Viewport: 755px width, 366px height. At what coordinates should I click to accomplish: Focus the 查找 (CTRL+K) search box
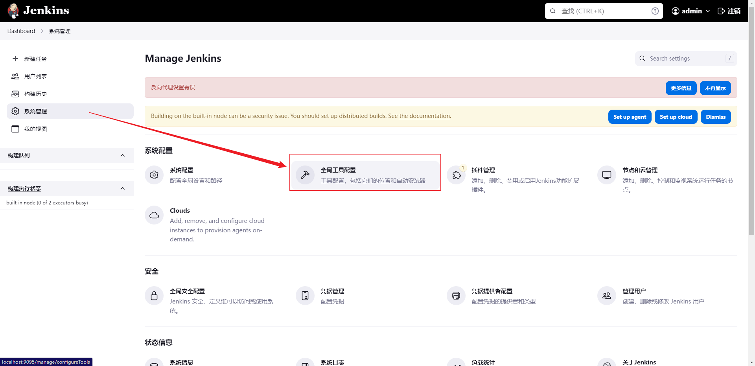pos(604,11)
